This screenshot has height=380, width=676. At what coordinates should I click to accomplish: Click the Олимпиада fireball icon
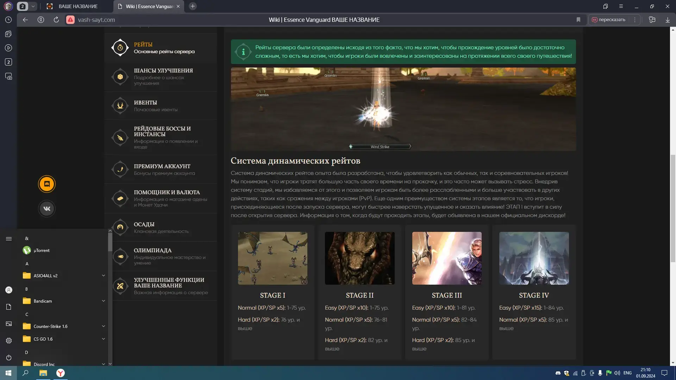coord(120,256)
